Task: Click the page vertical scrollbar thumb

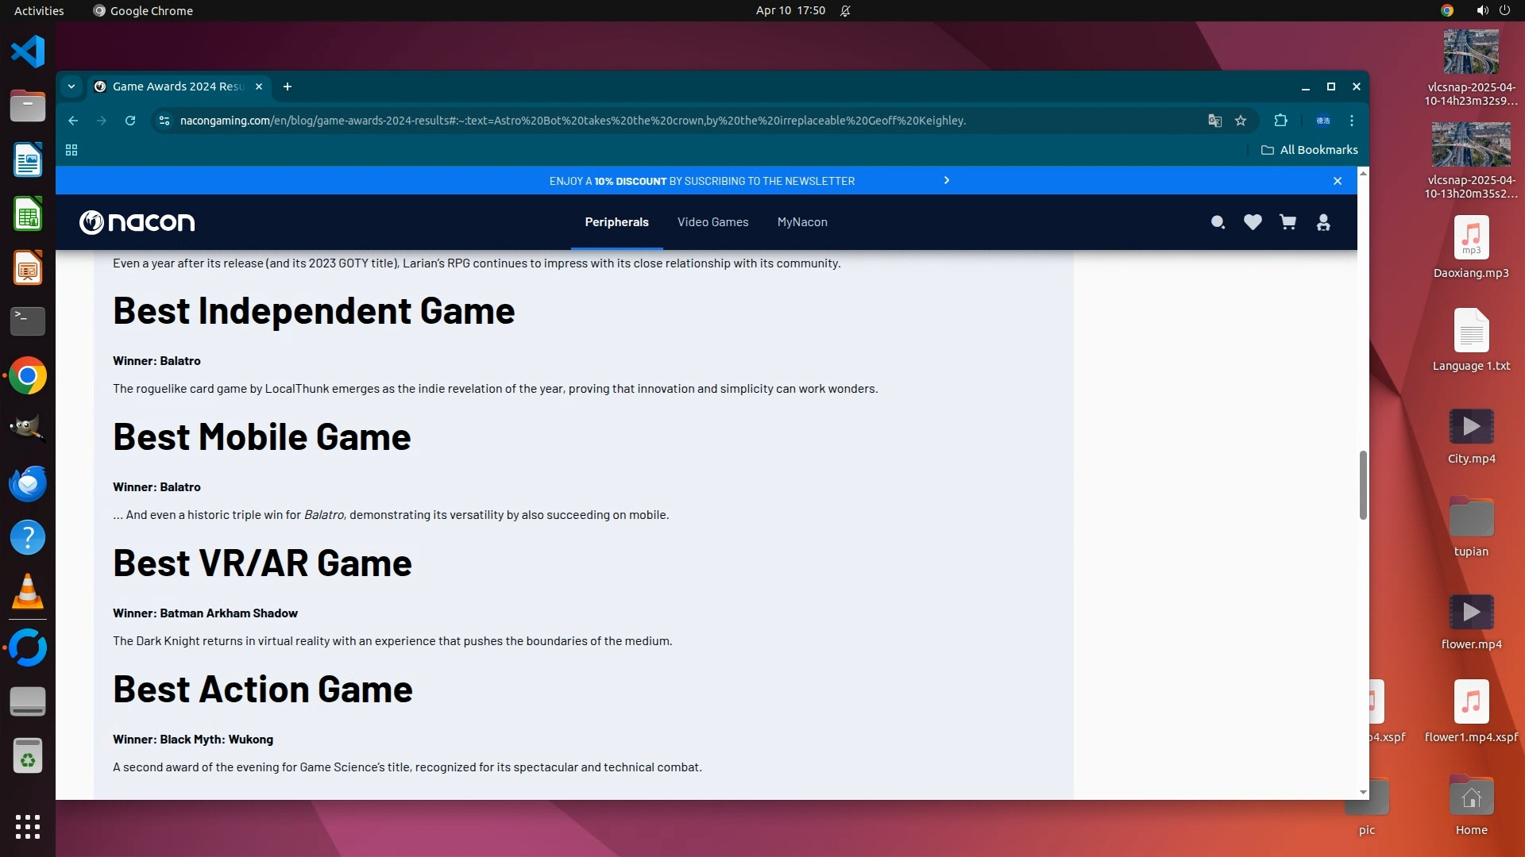Action: click(1363, 484)
